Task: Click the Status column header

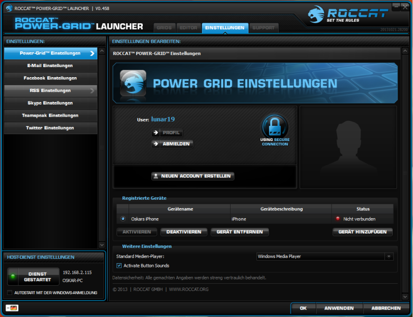Action: (x=363, y=209)
